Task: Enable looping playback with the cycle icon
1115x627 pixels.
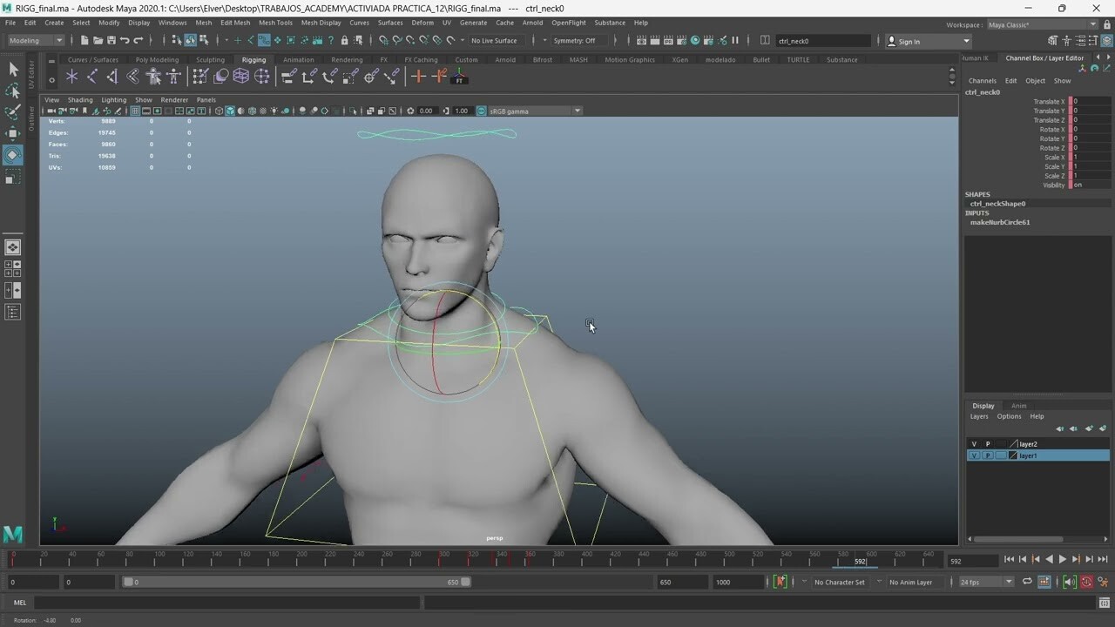Action: click(1029, 582)
